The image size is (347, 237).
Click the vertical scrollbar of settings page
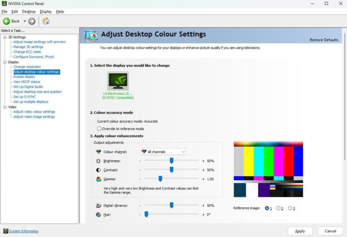345,97
